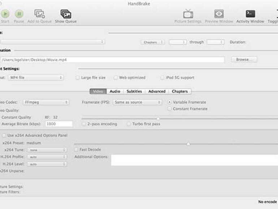Open the start chapter dropdown before 'through'
This screenshot has height=209, width=278.
click(x=178, y=42)
